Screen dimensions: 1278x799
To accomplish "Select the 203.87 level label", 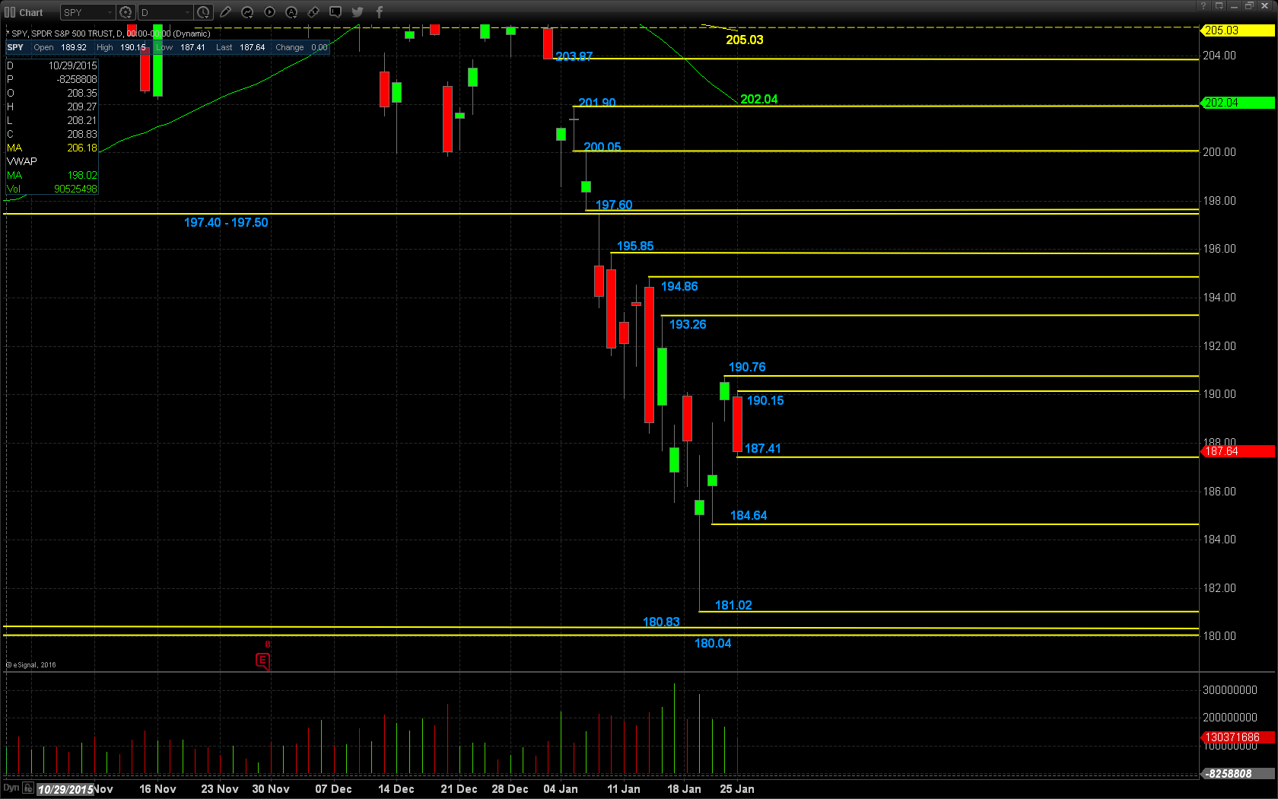I will click(x=574, y=56).
